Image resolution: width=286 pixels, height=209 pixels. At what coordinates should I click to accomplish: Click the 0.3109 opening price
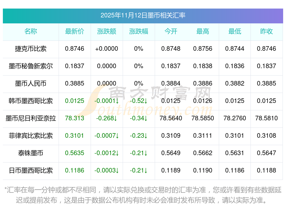(171, 135)
